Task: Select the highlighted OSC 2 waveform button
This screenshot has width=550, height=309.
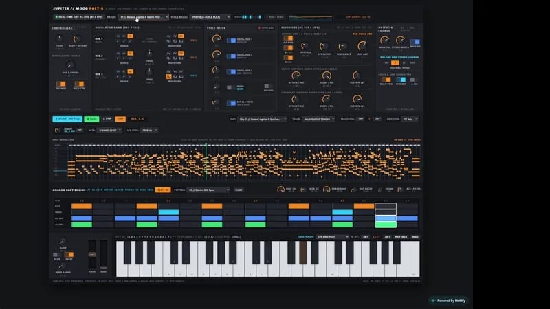Action: (181, 54)
